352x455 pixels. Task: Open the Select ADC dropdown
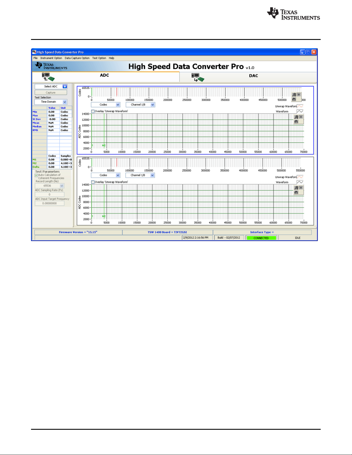(x=51, y=86)
